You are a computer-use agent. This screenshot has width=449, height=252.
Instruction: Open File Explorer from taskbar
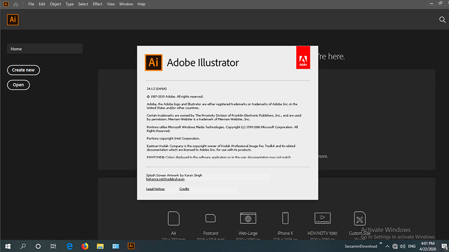100,246
